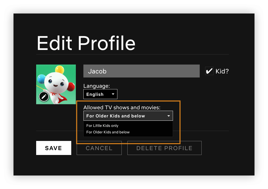The height and width of the screenshot is (189, 268).
Task: Click the DELETE PROFILE button
Action: (164, 148)
